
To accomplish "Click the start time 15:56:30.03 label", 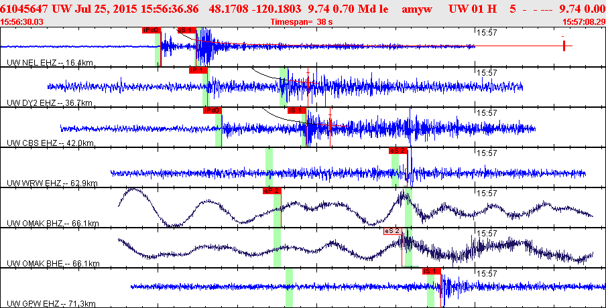I will (x=22, y=21).
